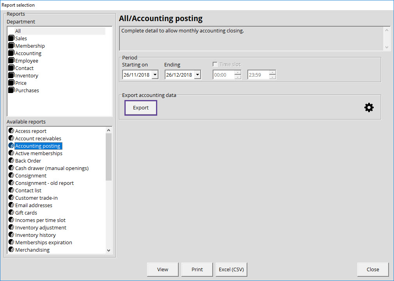This screenshot has width=394, height=281.
Task: Click the Excel (CSV) button
Action: [x=231, y=269]
